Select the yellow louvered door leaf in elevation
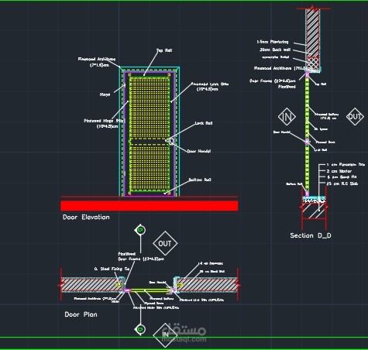The width and height of the screenshot is (368, 350). click(x=150, y=134)
